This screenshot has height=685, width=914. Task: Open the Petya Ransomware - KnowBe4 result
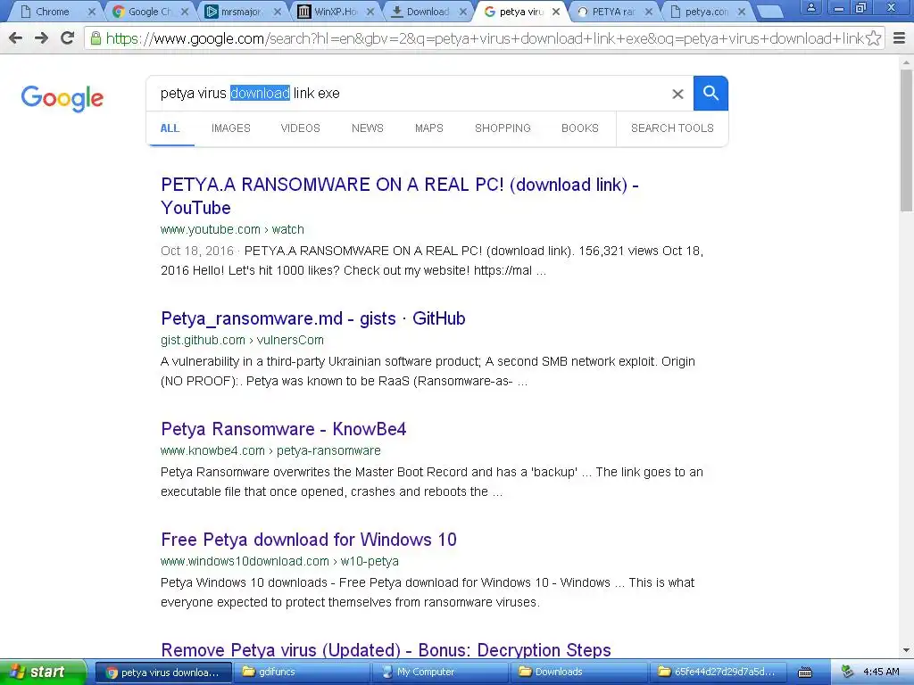pyautogui.click(x=283, y=429)
